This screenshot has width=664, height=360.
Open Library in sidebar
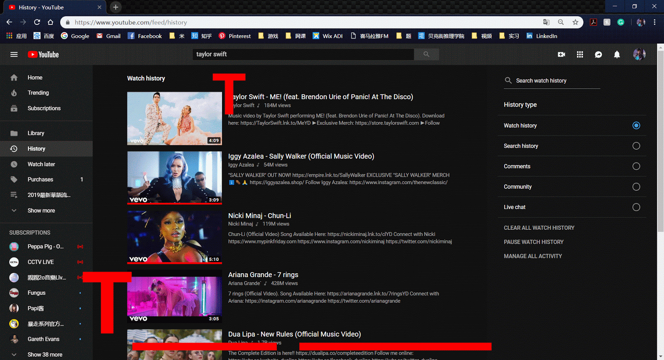pyautogui.click(x=46, y=133)
